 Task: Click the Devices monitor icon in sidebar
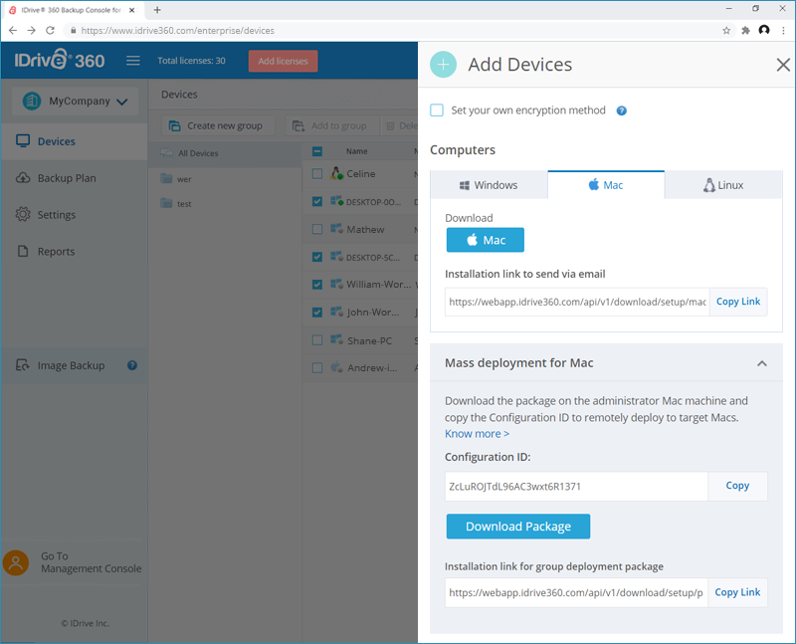(x=23, y=141)
